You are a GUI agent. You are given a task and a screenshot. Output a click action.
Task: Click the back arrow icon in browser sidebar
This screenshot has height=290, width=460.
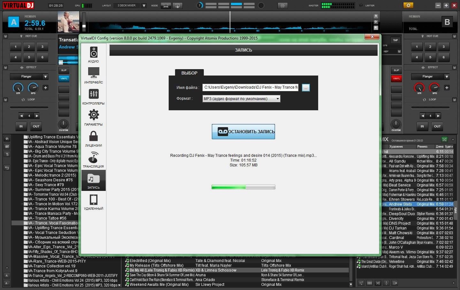[7, 168]
